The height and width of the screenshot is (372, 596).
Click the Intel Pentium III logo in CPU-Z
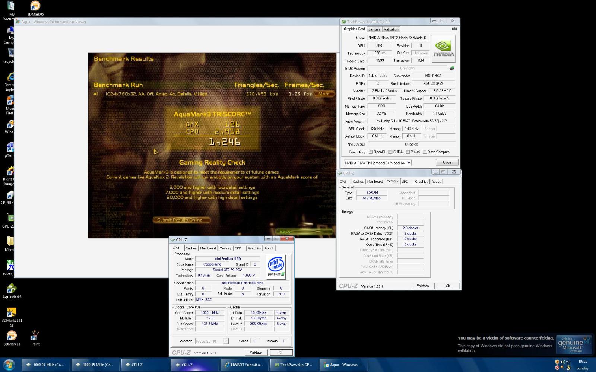tap(276, 267)
